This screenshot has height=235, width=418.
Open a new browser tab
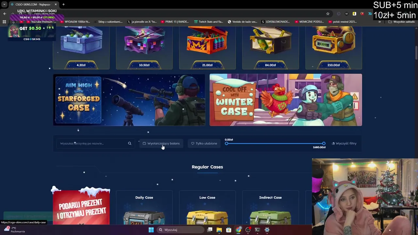63,4
